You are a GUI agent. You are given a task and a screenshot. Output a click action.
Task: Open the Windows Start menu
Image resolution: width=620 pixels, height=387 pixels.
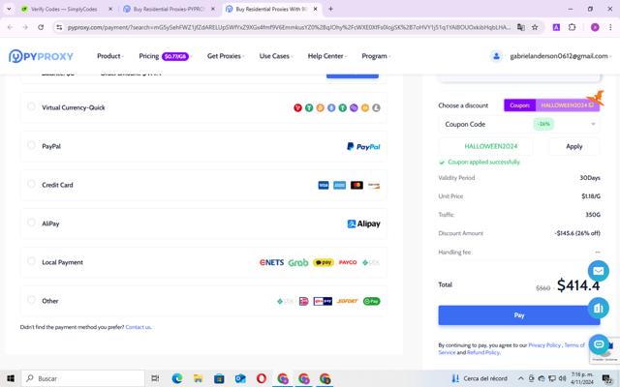point(11,378)
